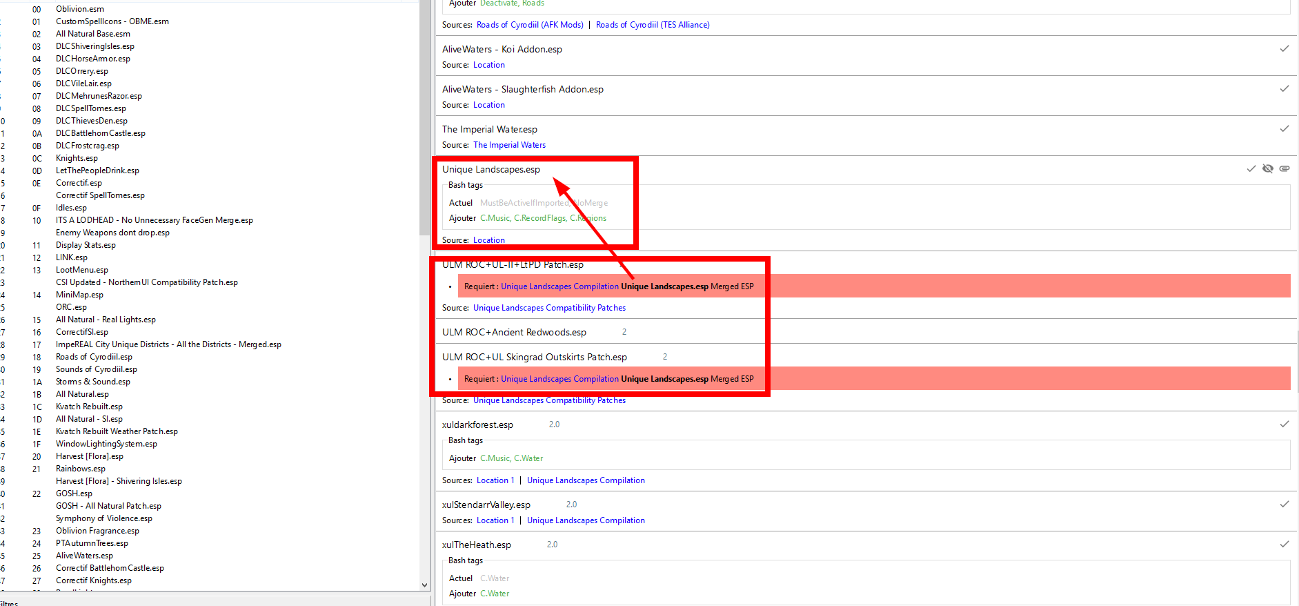Open Location link under AliveWaters - Slaughterfish Addon.esp
This screenshot has width=1299, height=606.
(x=489, y=105)
